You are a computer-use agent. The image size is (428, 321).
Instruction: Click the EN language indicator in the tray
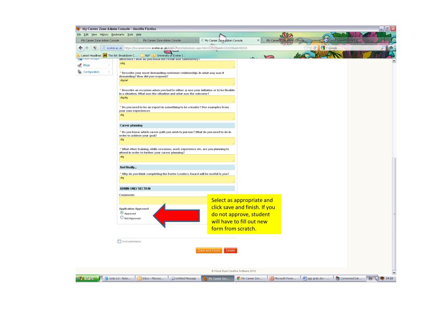click(x=370, y=278)
